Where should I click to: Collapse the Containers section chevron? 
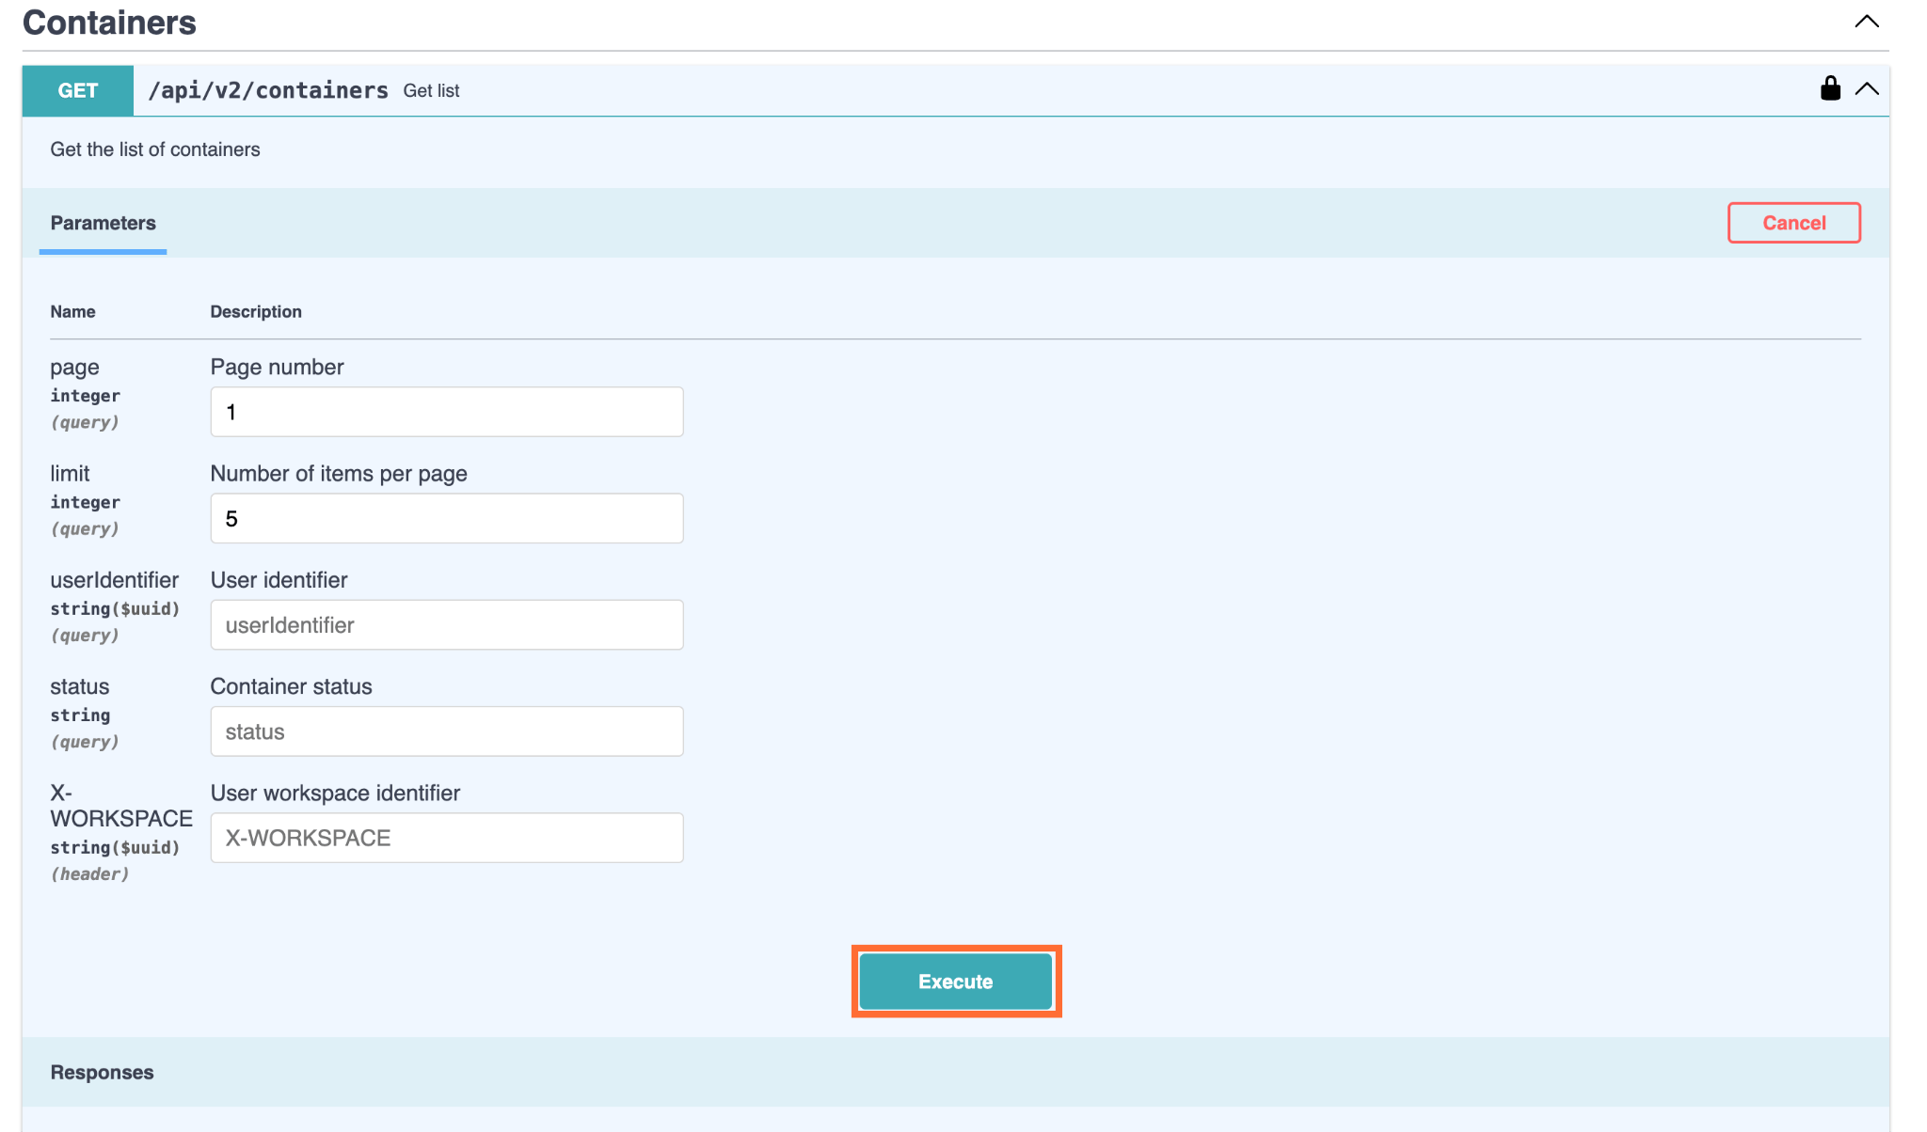[x=1867, y=22]
